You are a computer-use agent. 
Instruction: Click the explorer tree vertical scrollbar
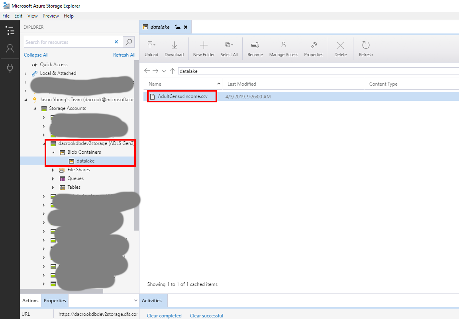[136, 145]
